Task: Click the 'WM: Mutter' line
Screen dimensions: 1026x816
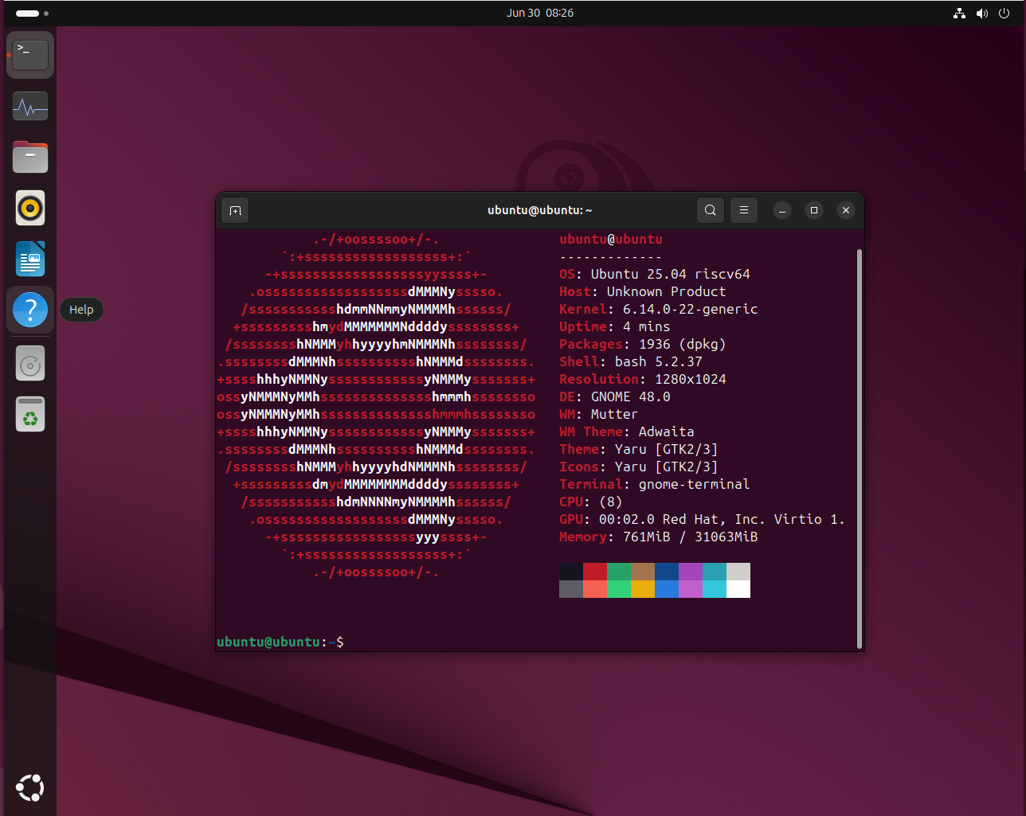Action: click(x=599, y=414)
